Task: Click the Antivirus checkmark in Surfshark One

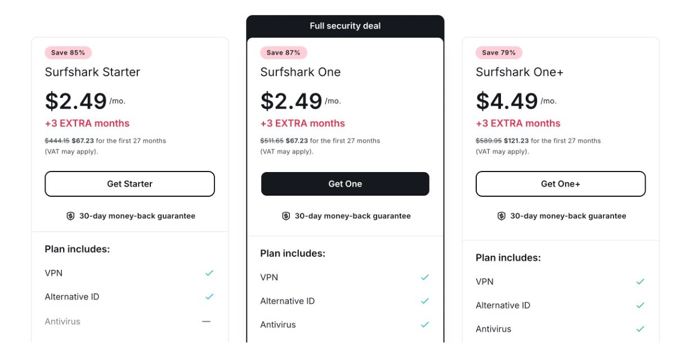Action: click(x=425, y=324)
